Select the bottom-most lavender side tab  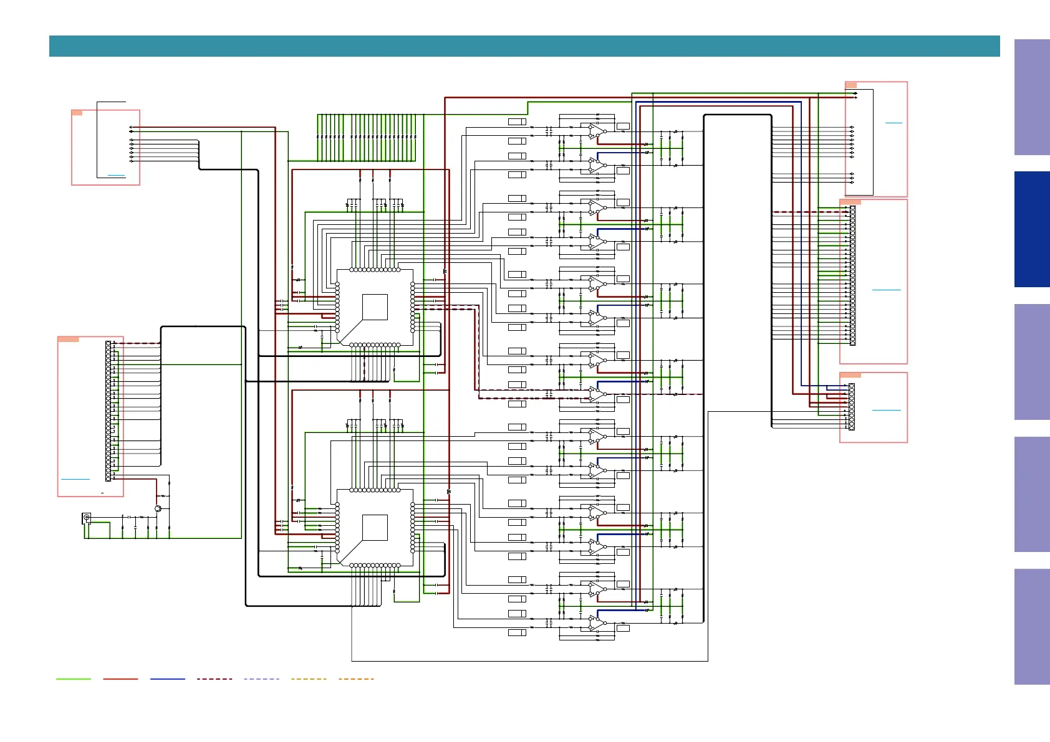coord(1032,627)
